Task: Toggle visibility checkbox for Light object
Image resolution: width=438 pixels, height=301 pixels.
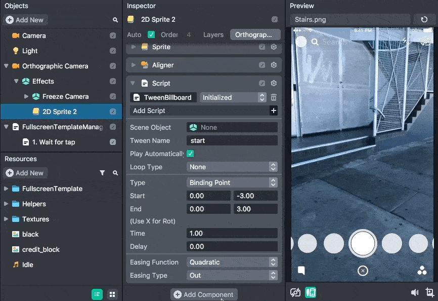Action: point(113,51)
